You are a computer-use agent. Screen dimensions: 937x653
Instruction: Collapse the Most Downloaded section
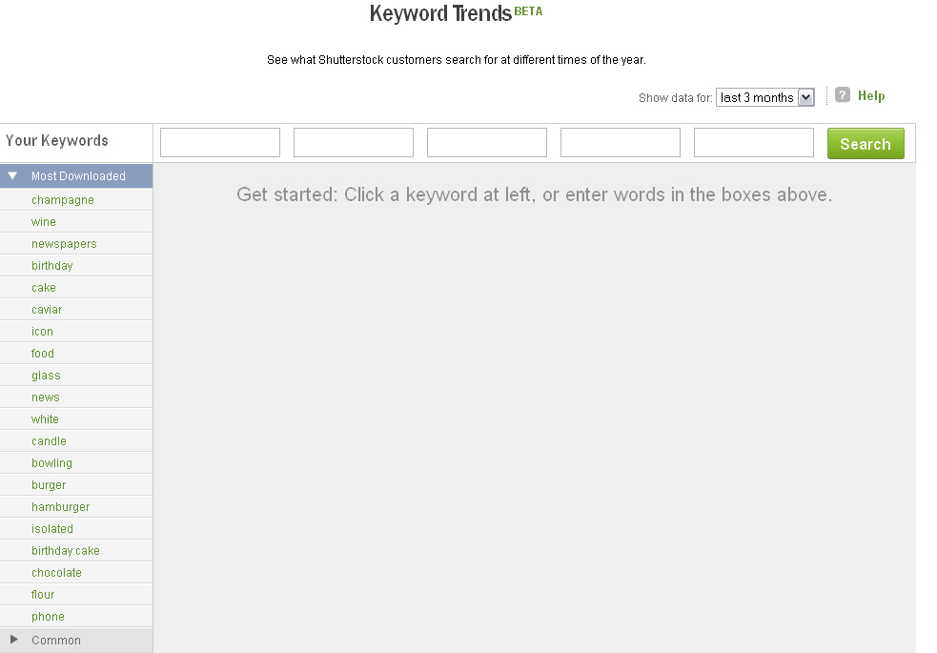click(x=76, y=176)
